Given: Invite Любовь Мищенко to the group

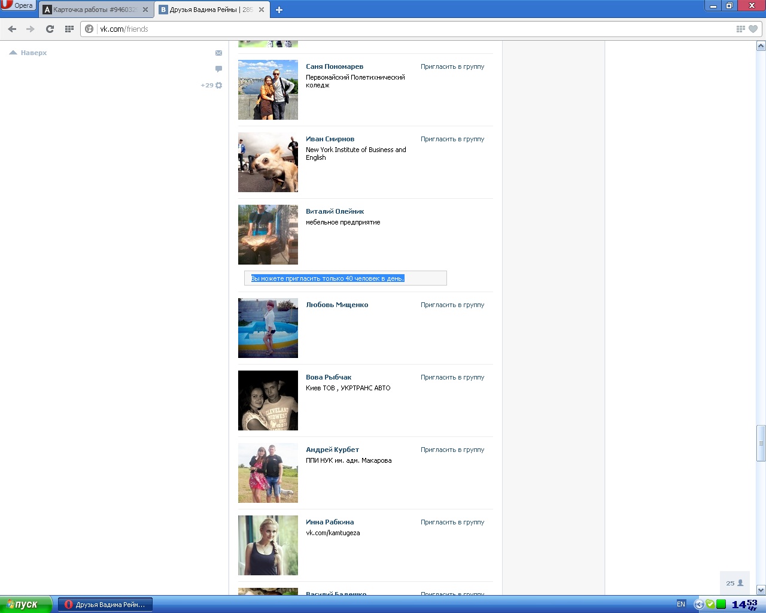Looking at the screenshot, I should click(452, 305).
